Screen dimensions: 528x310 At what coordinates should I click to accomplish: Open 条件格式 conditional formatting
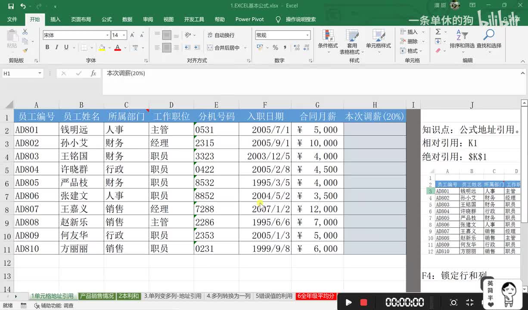click(328, 41)
